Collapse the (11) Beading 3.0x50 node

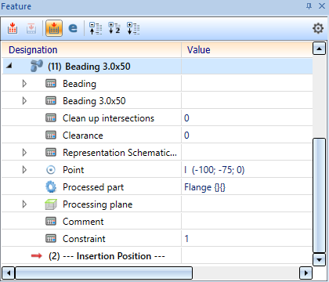[9, 66]
